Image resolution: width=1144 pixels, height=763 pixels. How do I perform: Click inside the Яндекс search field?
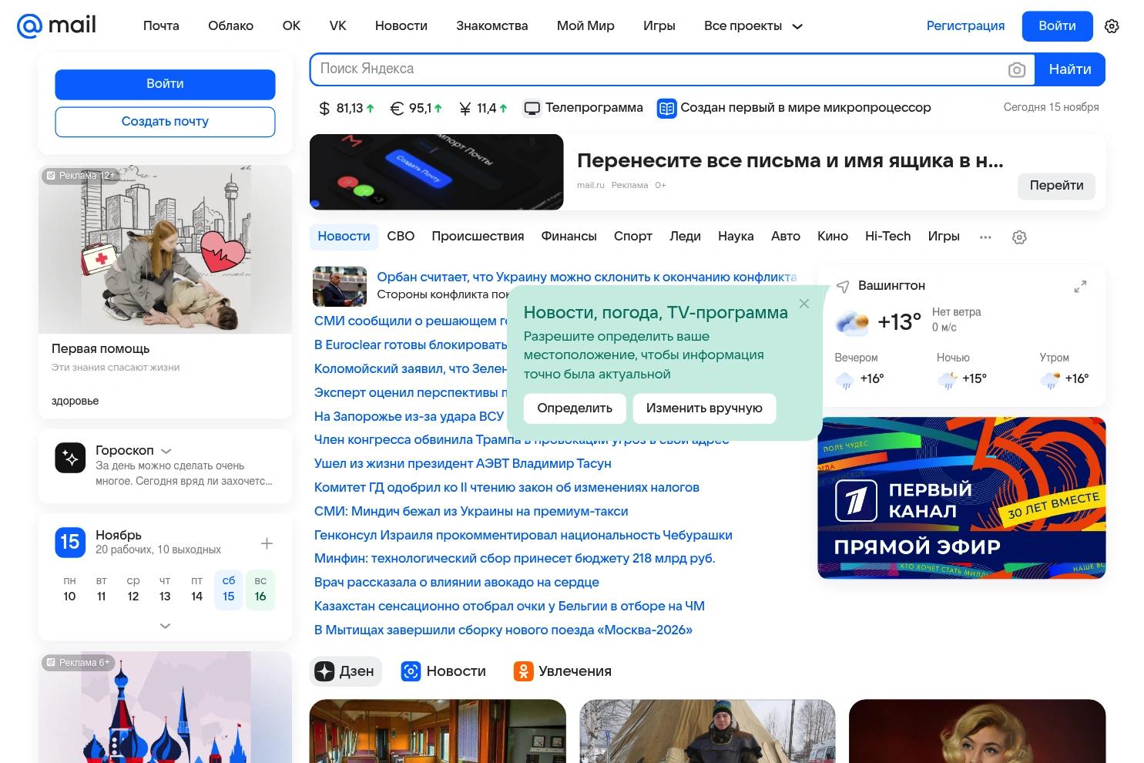pos(616,69)
